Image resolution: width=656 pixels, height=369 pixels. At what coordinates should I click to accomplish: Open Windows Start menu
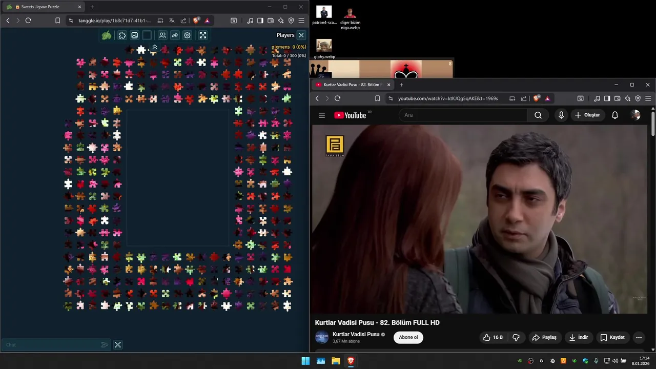(x=305, y=361)
